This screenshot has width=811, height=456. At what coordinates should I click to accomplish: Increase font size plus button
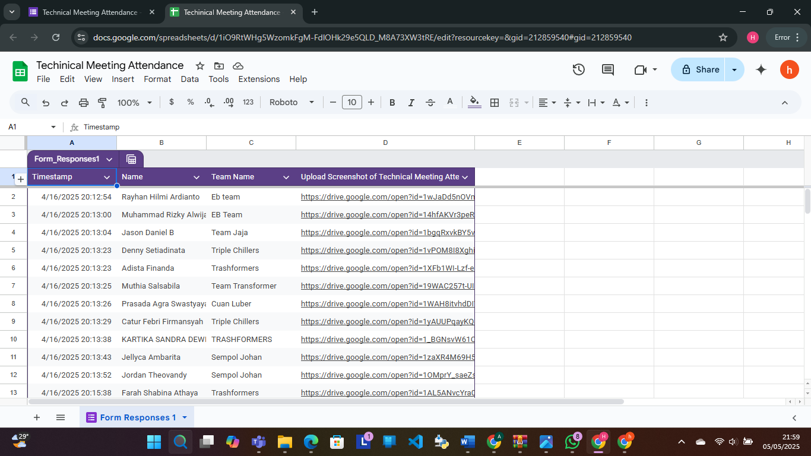tap(371, 103)
